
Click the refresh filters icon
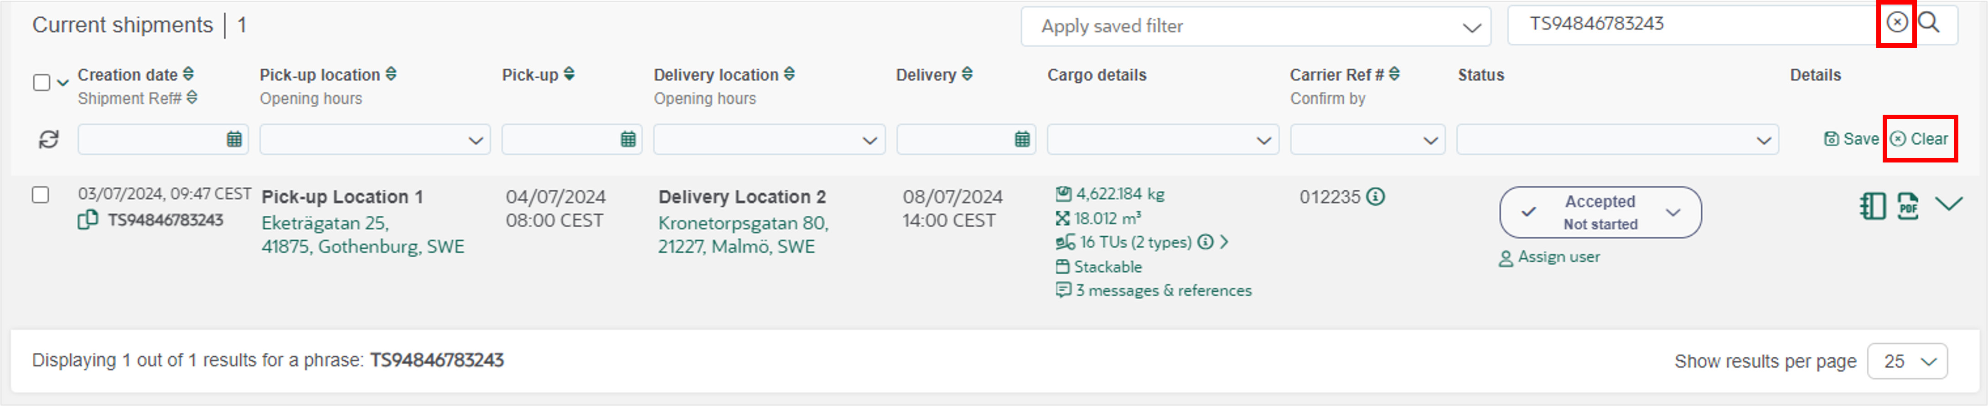tap(49, 139)
